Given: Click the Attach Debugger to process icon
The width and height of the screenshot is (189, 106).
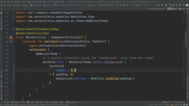Looking at the screenshot, I should (137, 5).
